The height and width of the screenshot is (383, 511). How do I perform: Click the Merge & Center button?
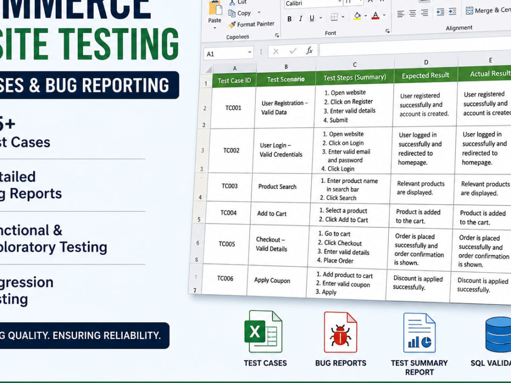pyautogui.click(x=488, y=10)
